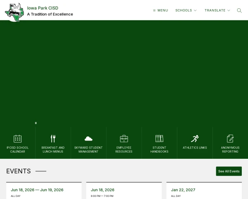248x199 pixels.
Task: Open Breakfast and Lunch Menus link
Action: [x=53, y=150]
